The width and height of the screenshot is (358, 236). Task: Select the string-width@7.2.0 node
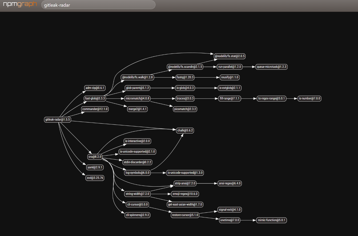pyautogui.click(x=138, y=194)
